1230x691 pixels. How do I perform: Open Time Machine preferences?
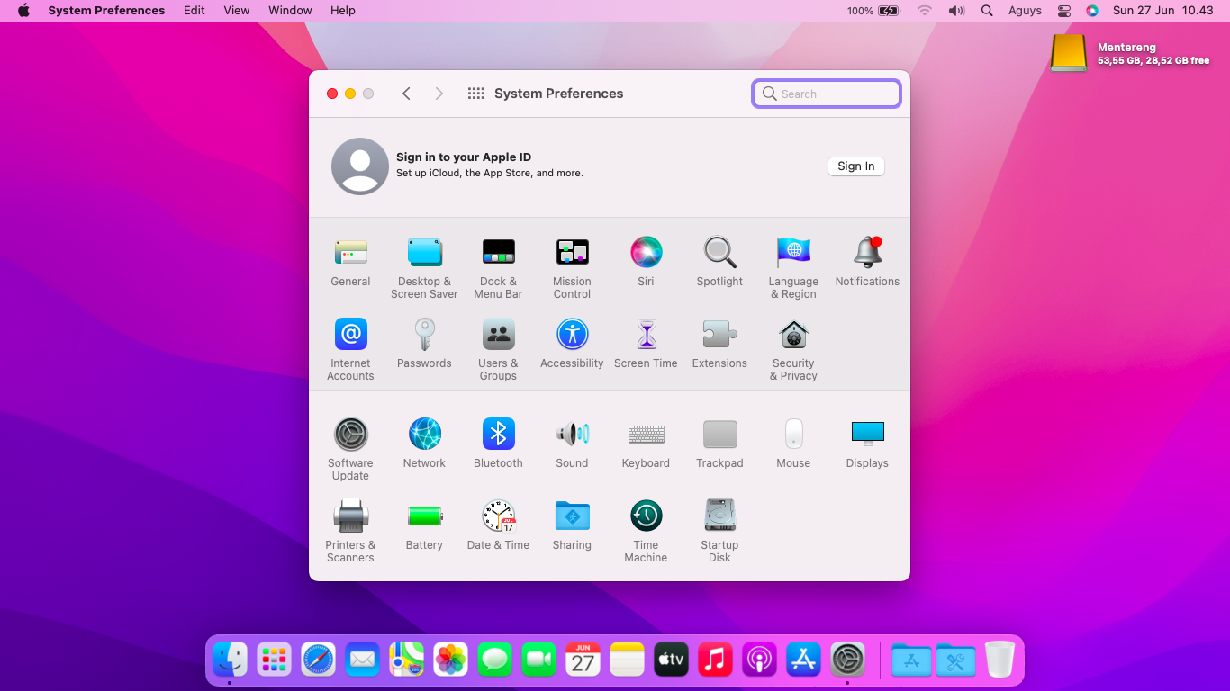click(646, 517)
